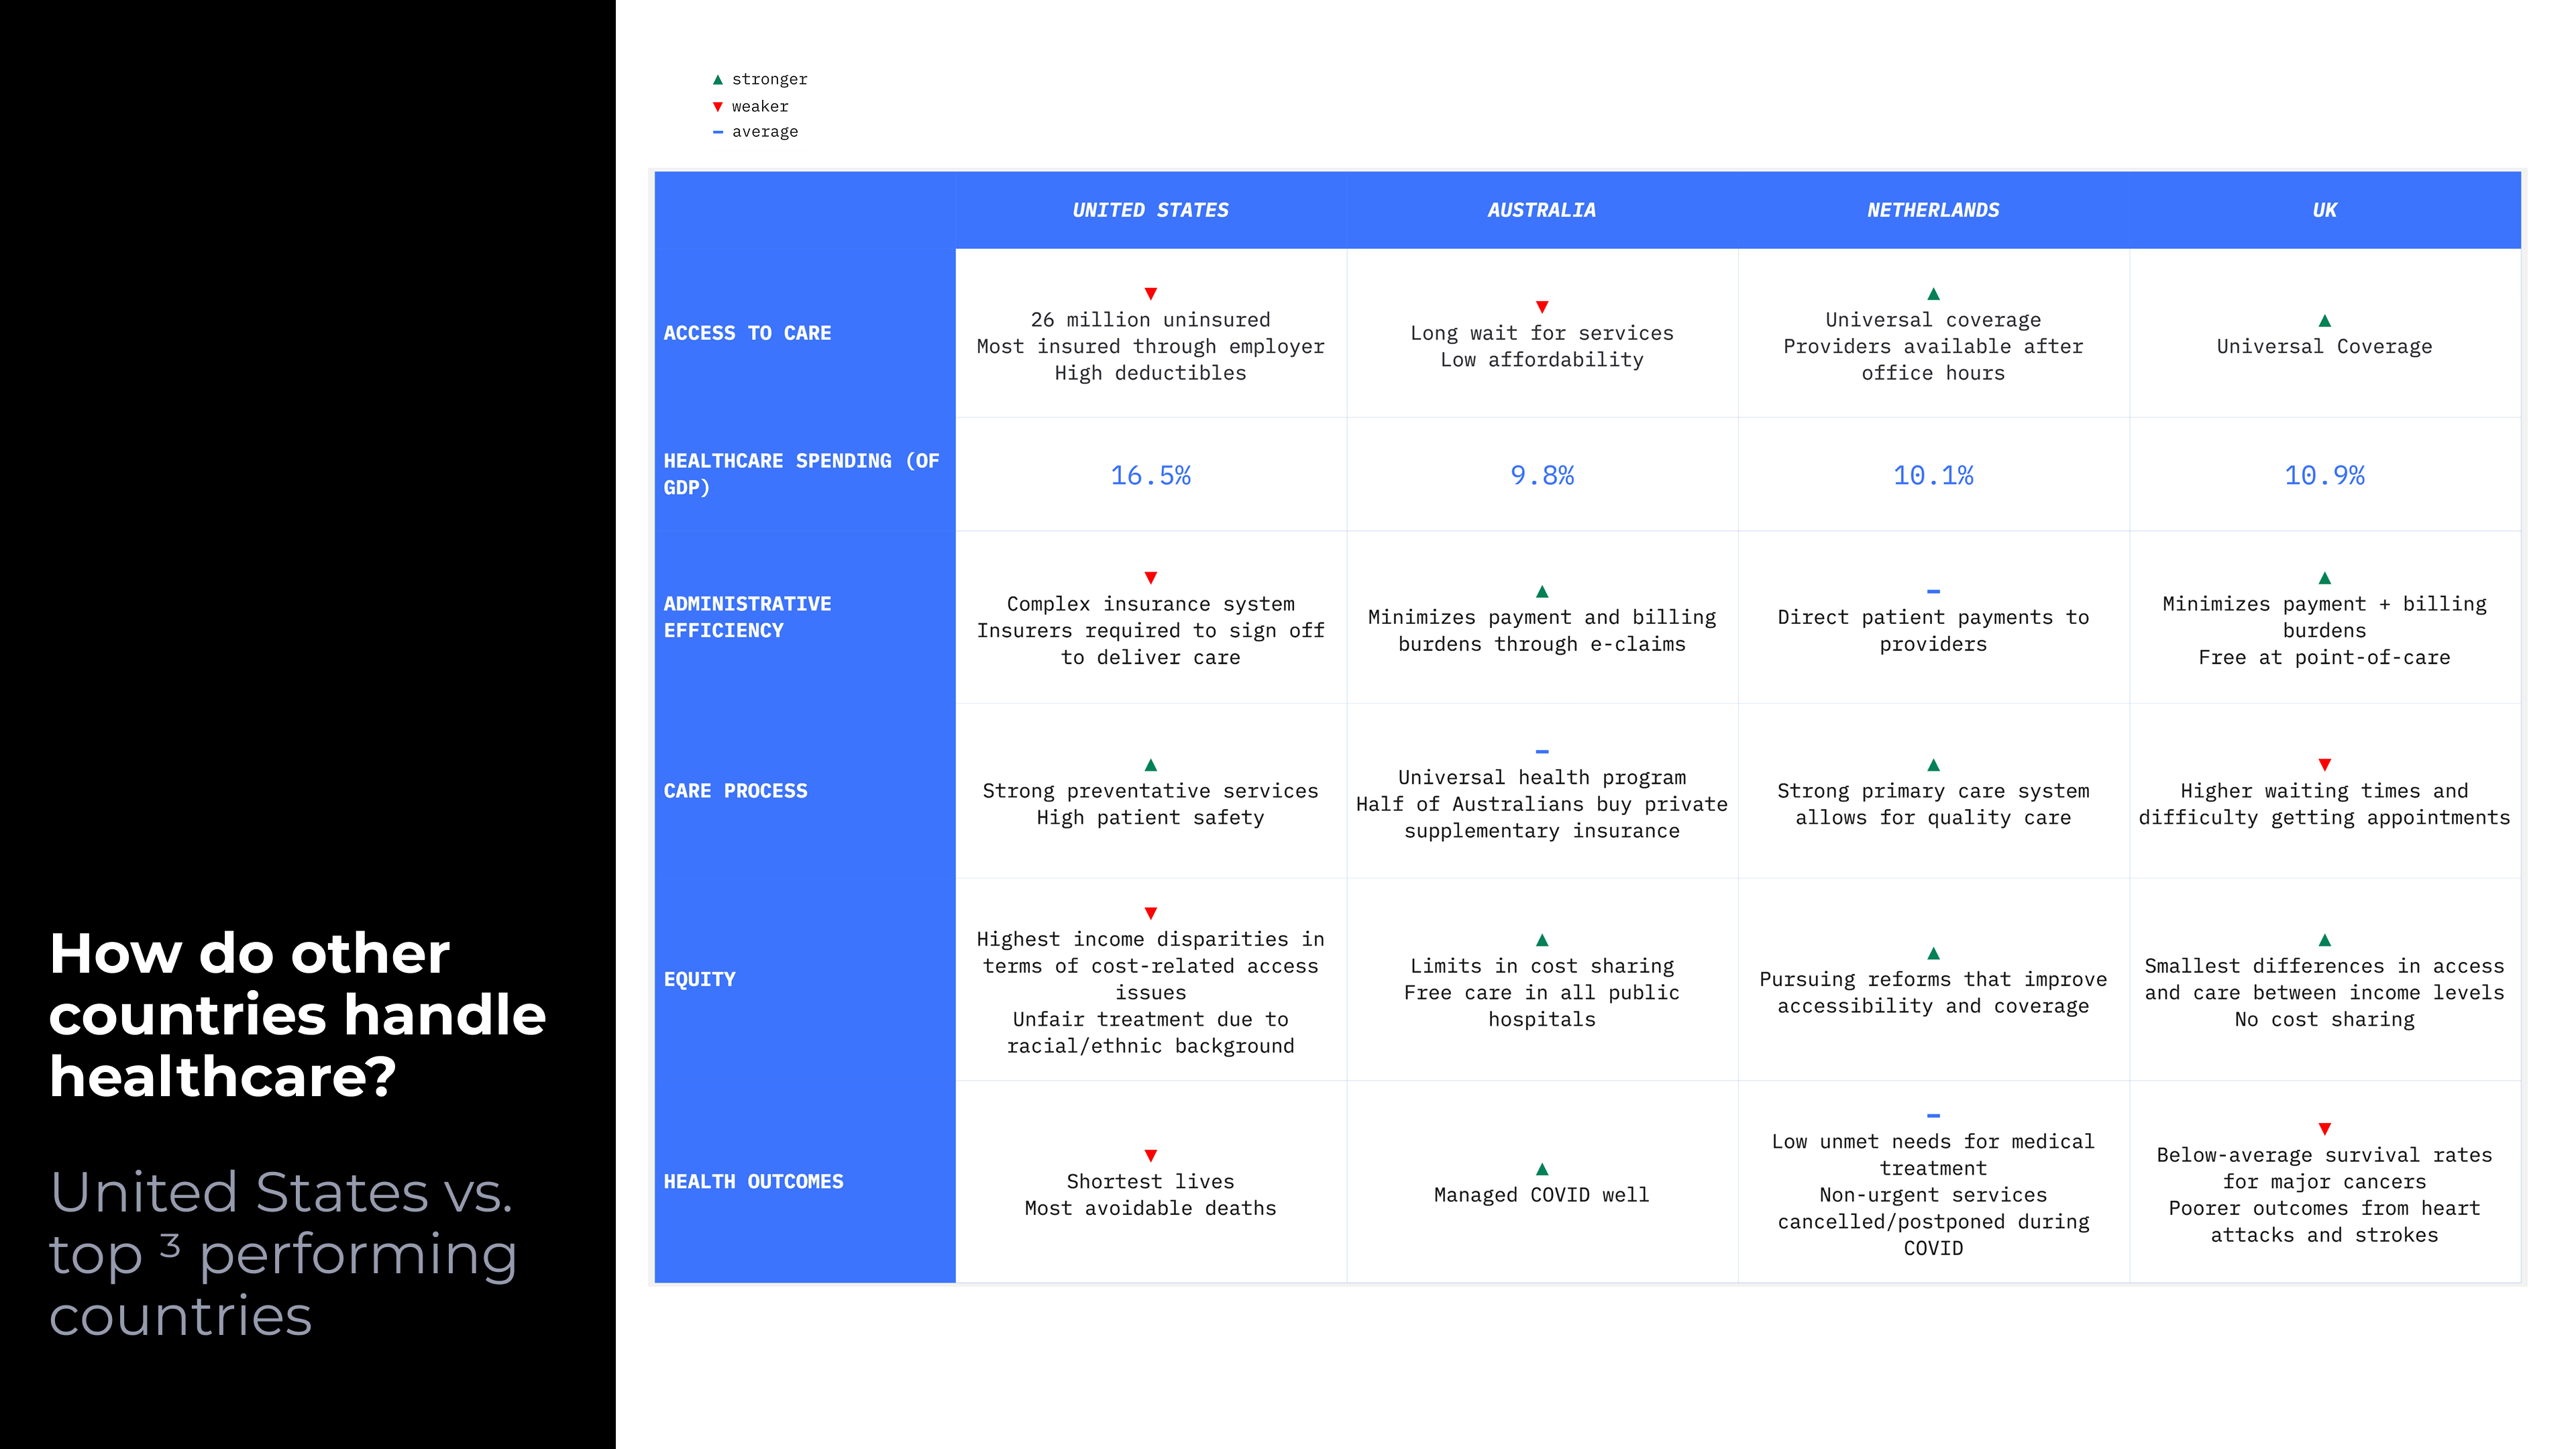Select the AUSTRALIA column header
This screenshot has width=2576, height=1449.
pos(1541,210)
